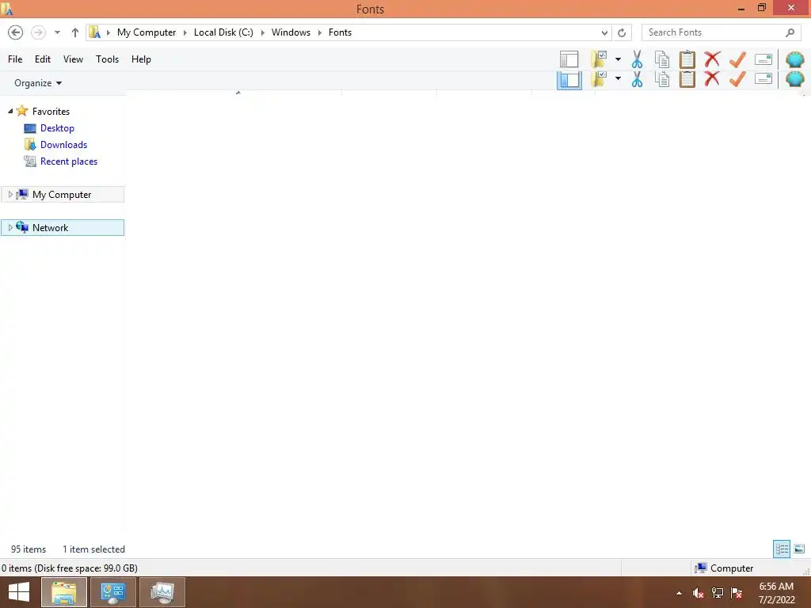Open Recent places under Favorites
The height and width of the screenshot is (608, 811).
point(68,161)
